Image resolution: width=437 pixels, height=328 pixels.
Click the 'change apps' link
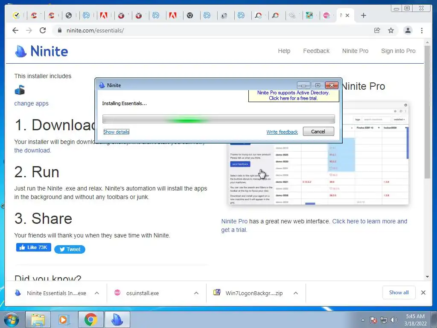[31, 103]
